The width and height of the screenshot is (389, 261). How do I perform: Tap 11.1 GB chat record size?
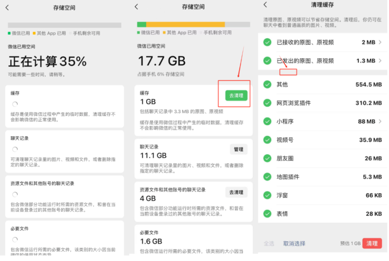pos(153,156)
